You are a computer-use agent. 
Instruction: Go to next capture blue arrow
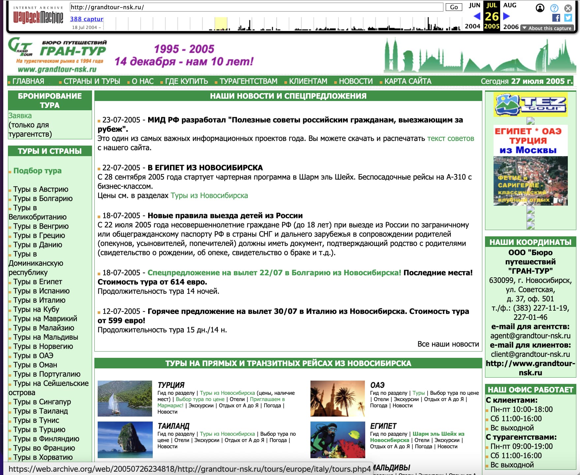pyautogui.click(x=506, y=16)
